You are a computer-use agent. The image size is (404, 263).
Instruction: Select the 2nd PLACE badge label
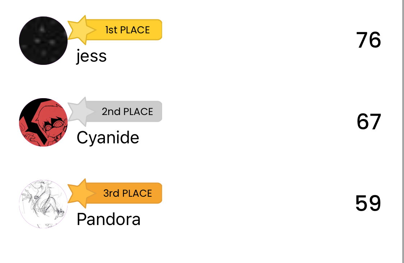[128, 112]
